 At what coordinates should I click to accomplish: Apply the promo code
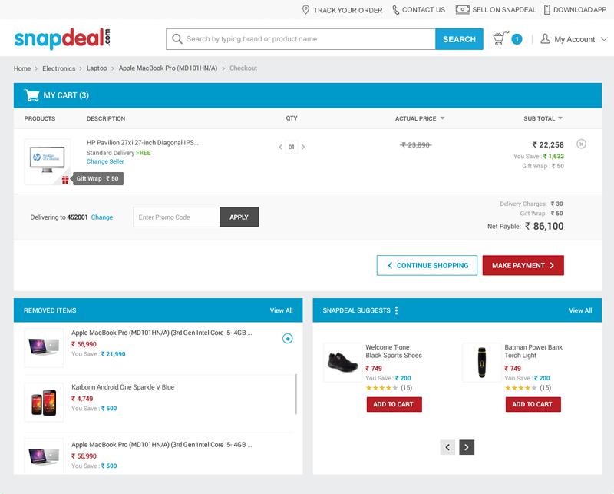coord(239,217)
